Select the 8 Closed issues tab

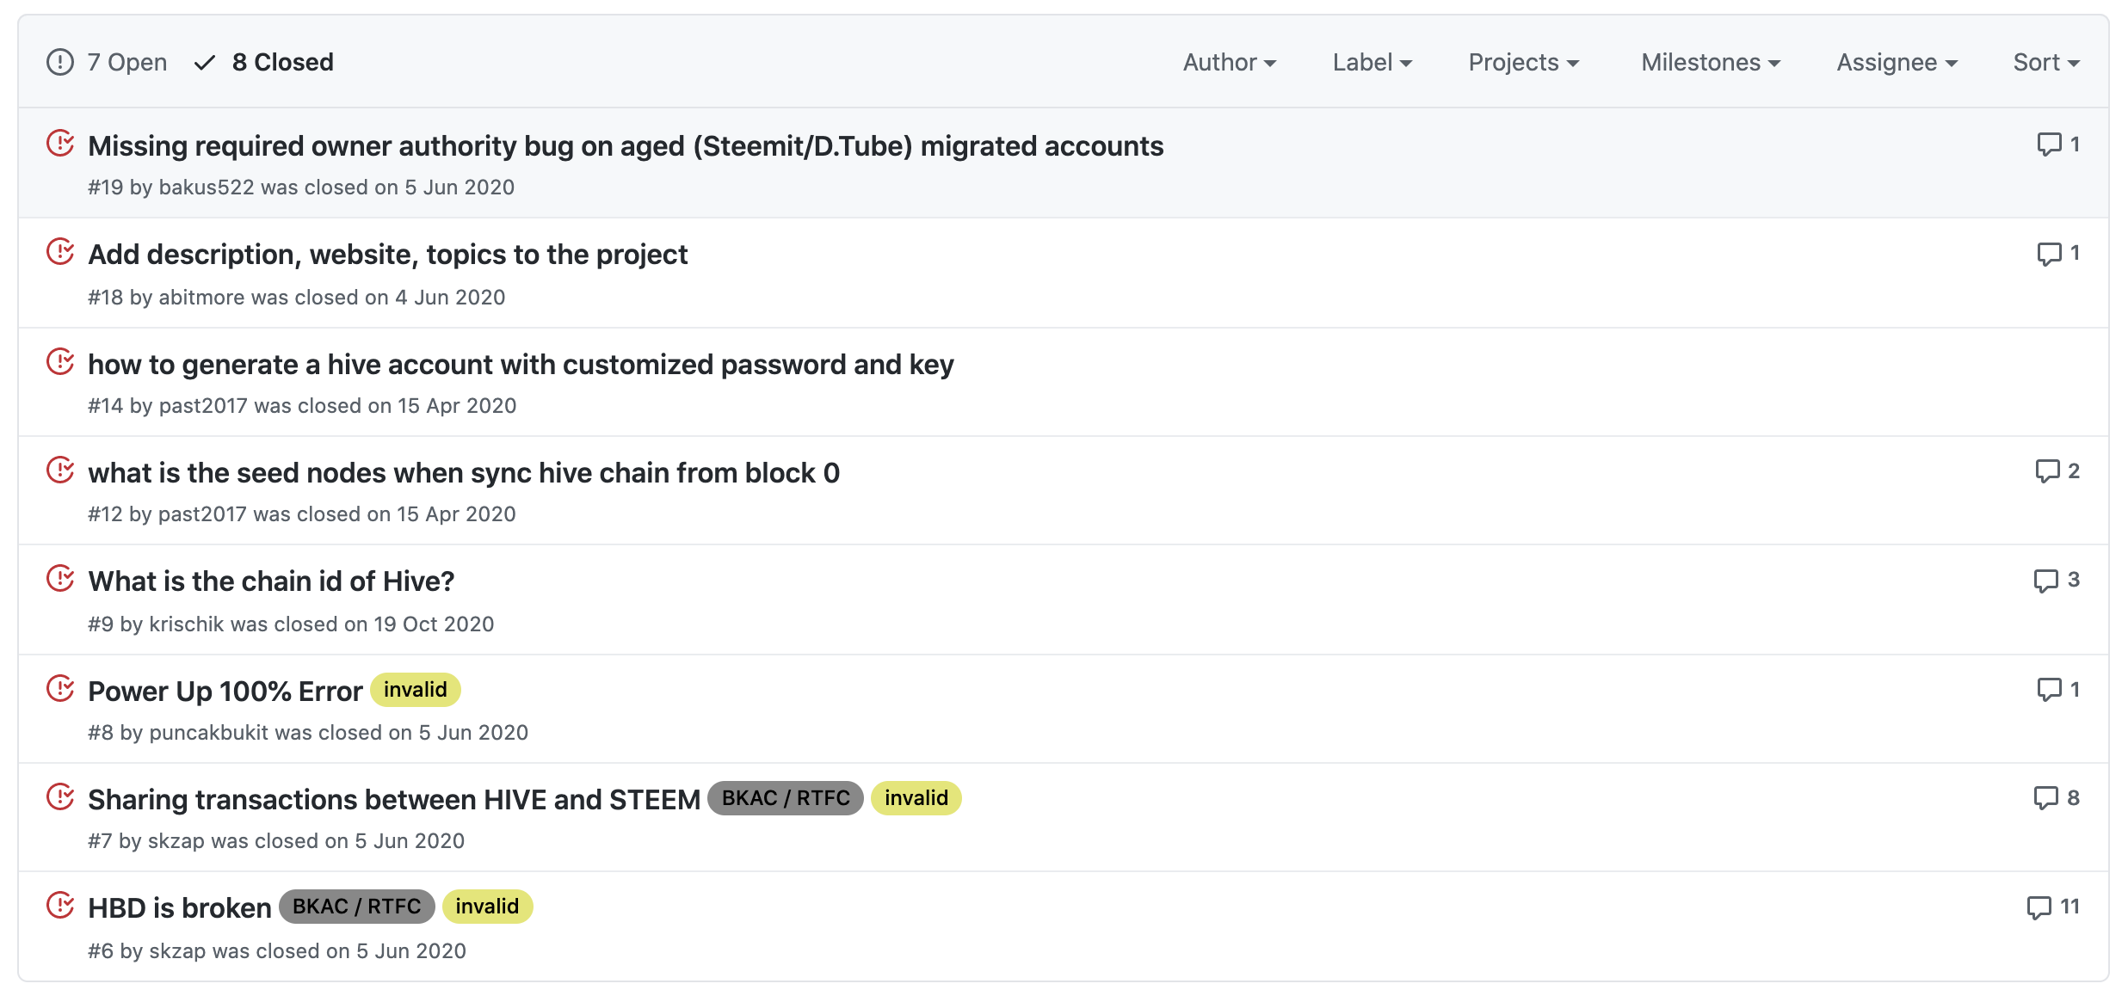[281, 62]
